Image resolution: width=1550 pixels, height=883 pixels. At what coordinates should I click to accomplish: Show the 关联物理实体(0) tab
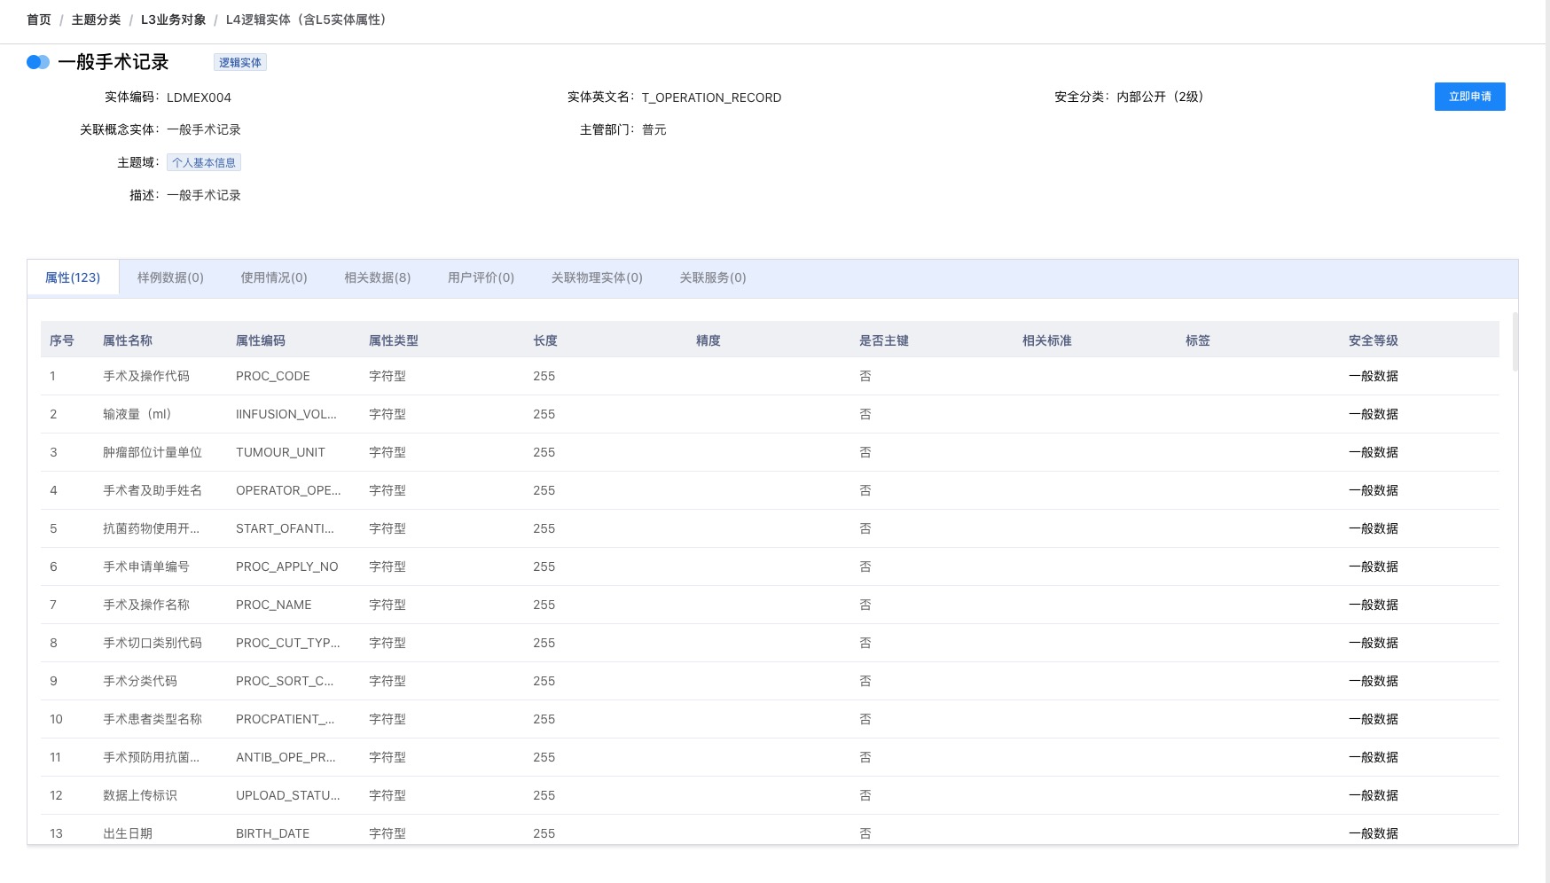[597, 277]
